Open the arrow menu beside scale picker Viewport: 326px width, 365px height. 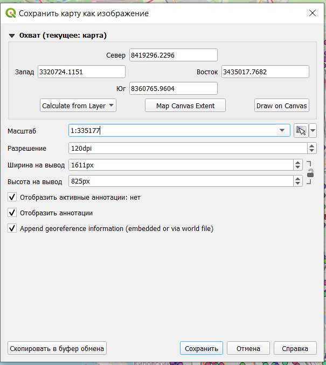pyautogui.click(x=313, y=131)
